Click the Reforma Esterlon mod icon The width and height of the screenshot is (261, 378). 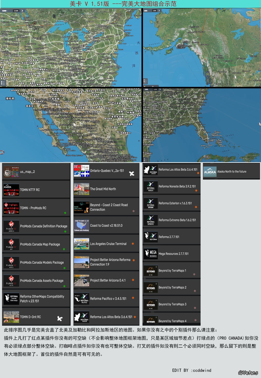click(151, 204)
